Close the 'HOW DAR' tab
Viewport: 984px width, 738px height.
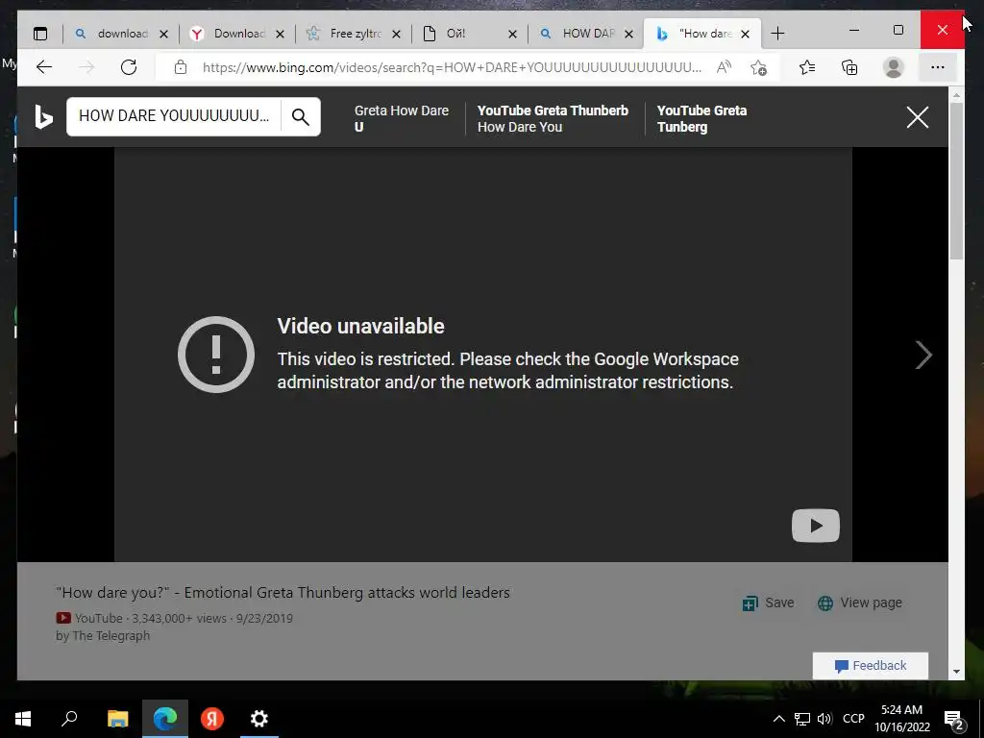(x=628, y=34)
